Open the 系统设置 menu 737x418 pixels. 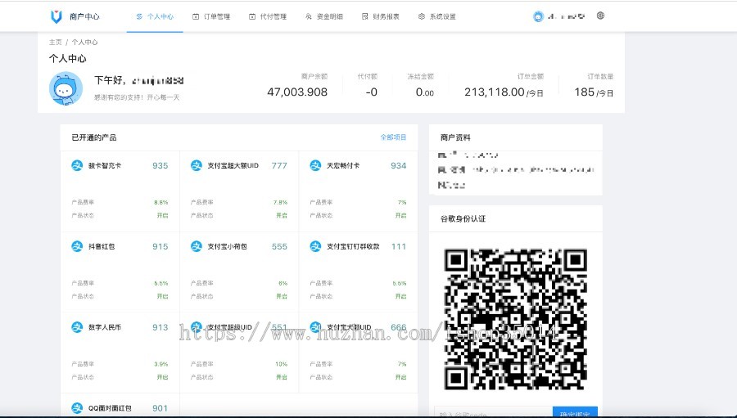tap(436, 16)
